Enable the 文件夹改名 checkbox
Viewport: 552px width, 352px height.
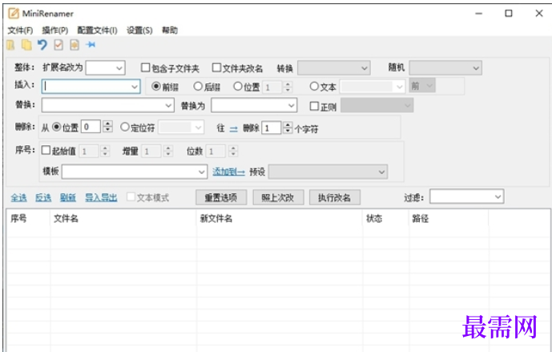pyautogui.click(x=216, y=67)
